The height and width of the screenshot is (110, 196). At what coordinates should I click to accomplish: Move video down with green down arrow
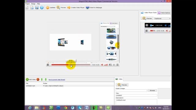coord(46,79)
